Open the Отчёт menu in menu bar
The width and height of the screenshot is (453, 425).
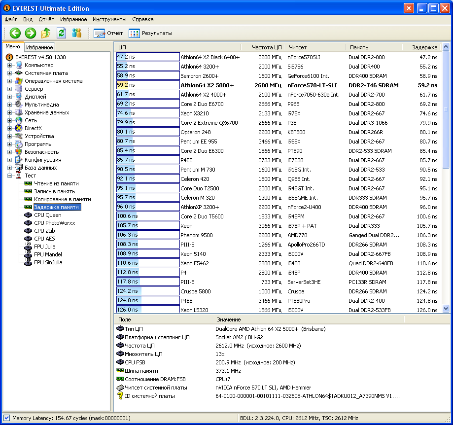click(46, 19)
